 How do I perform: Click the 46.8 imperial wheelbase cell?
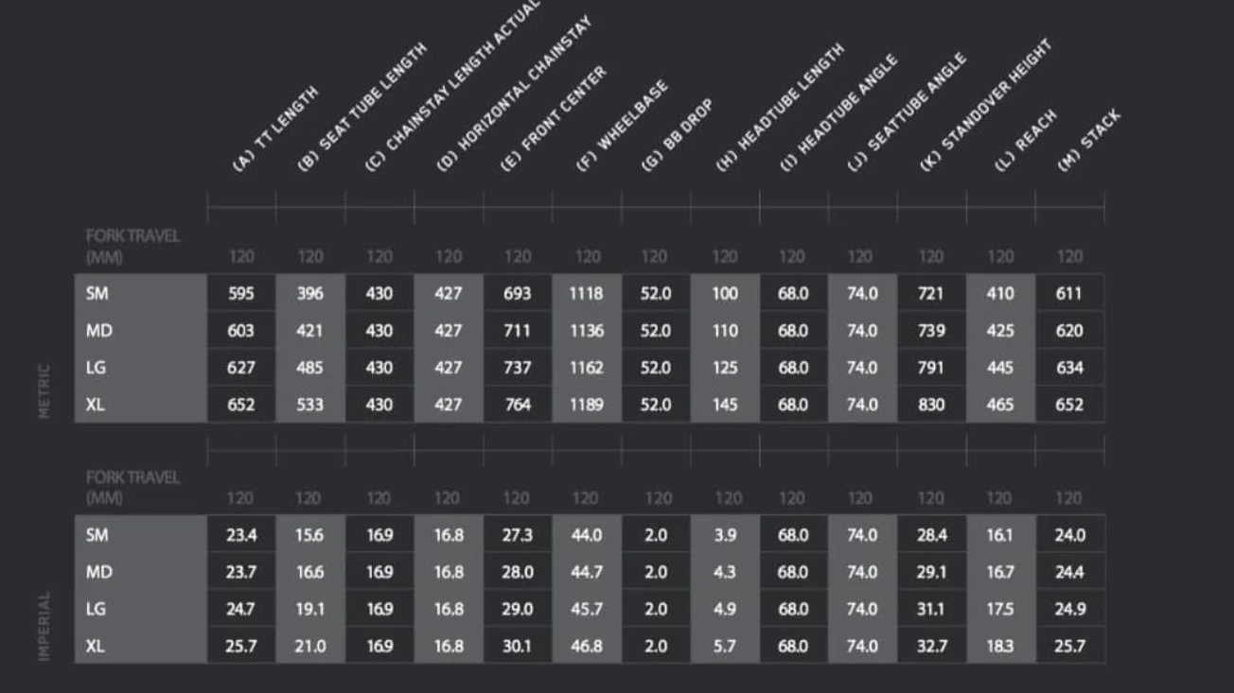[587, 647]
